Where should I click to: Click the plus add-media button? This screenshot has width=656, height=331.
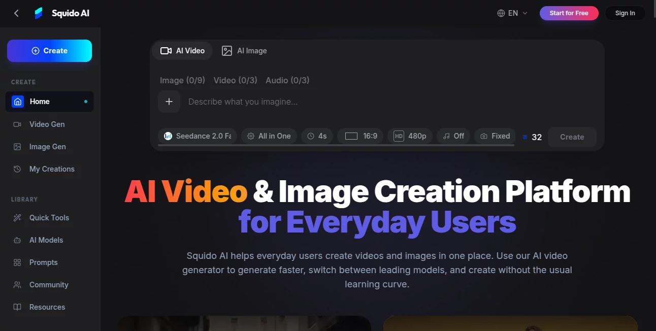click(169, 102)
